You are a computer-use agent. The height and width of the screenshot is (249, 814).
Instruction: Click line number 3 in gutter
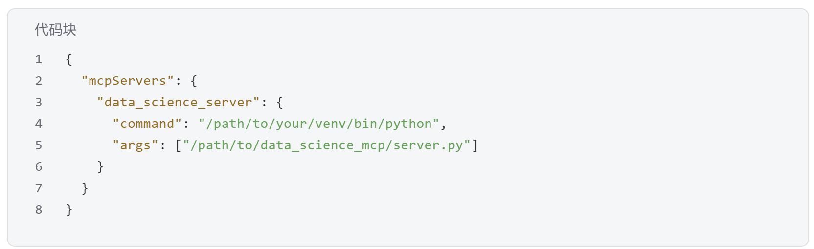pyautogui.click(x=39, y=103)
